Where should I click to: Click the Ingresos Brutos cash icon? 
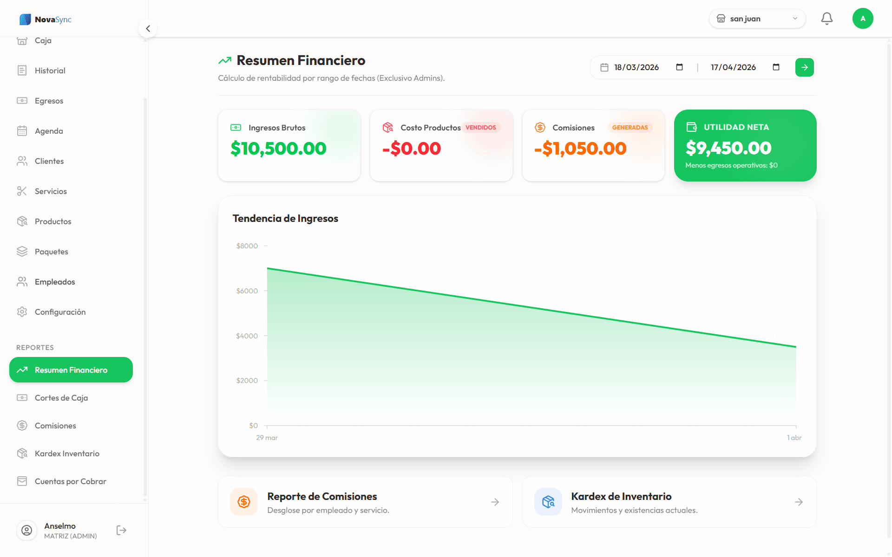coord(236,127)
